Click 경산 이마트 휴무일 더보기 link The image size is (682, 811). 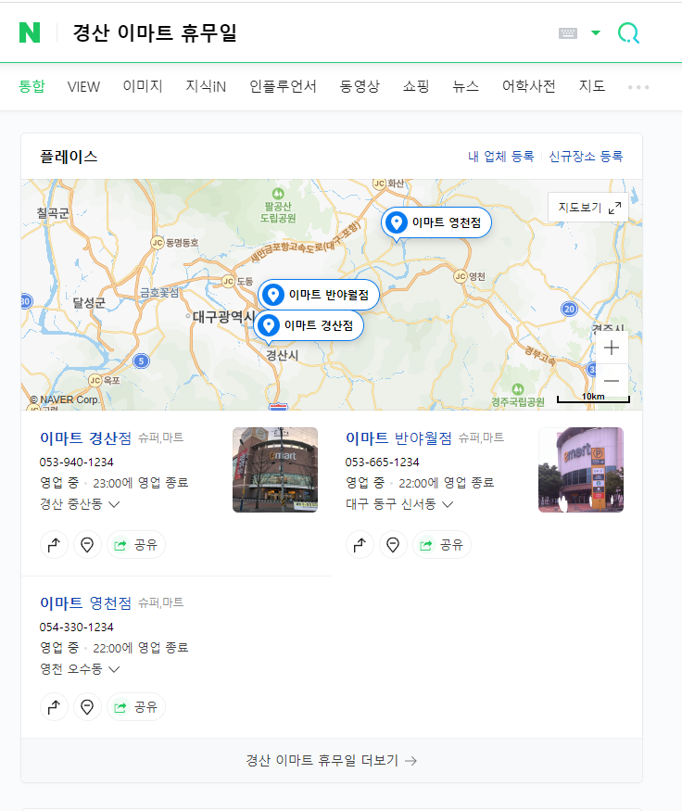(x=332, y=760)
